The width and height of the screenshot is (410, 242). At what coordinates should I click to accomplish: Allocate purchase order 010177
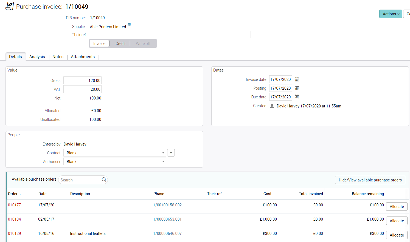coord(397,207)
